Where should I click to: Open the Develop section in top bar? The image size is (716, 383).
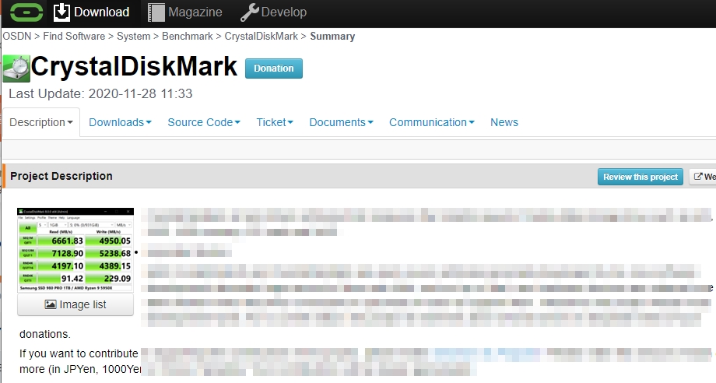273,12
